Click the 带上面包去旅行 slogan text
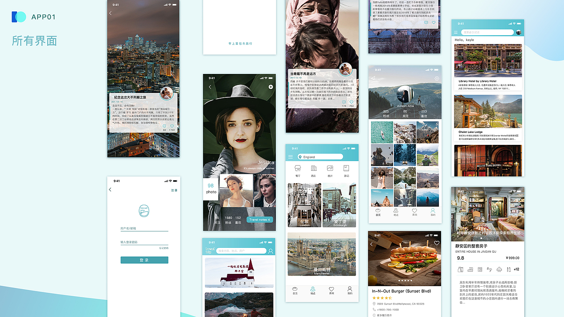 (x=241, y=44)
